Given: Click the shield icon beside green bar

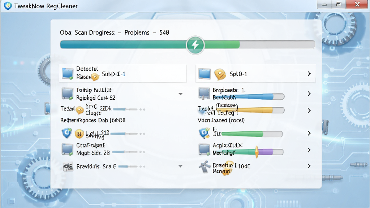Looking at the screenshot, I should (x=204, y=133).
